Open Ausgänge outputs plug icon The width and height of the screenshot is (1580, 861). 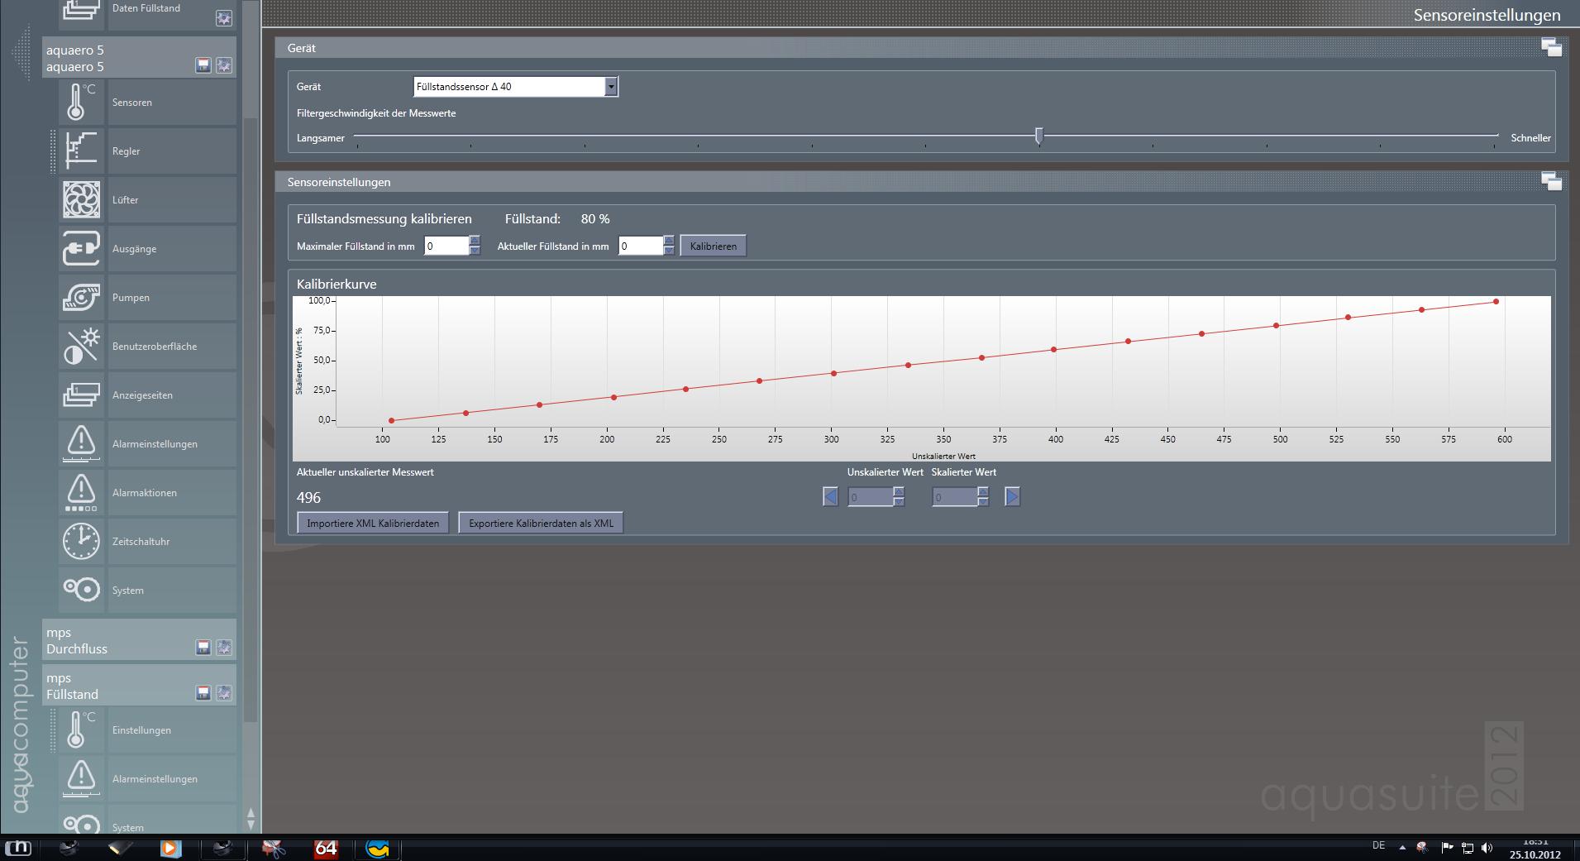[x=81, y=249]
